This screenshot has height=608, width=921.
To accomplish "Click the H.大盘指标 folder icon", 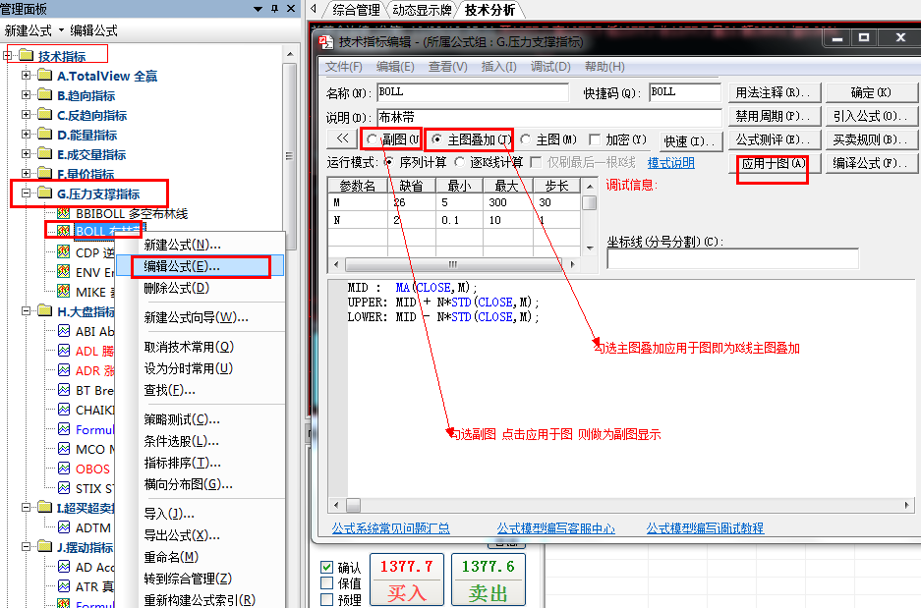I will [45, 311].
